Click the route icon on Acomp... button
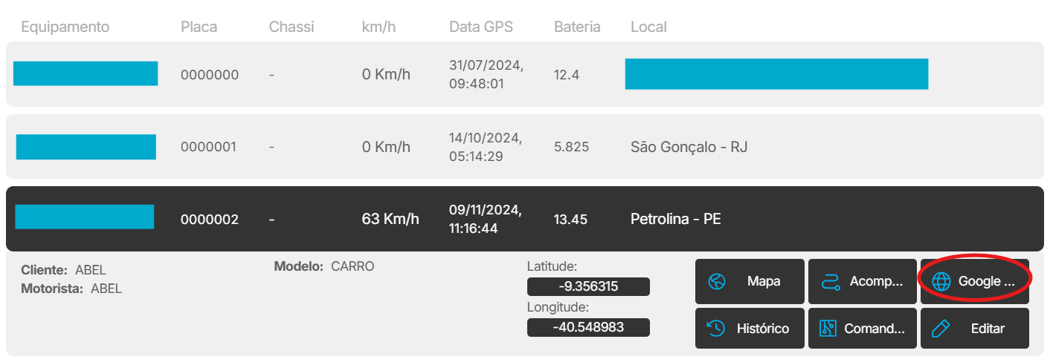This screenshot has height=362, width=1053. [x=830, y=282]
